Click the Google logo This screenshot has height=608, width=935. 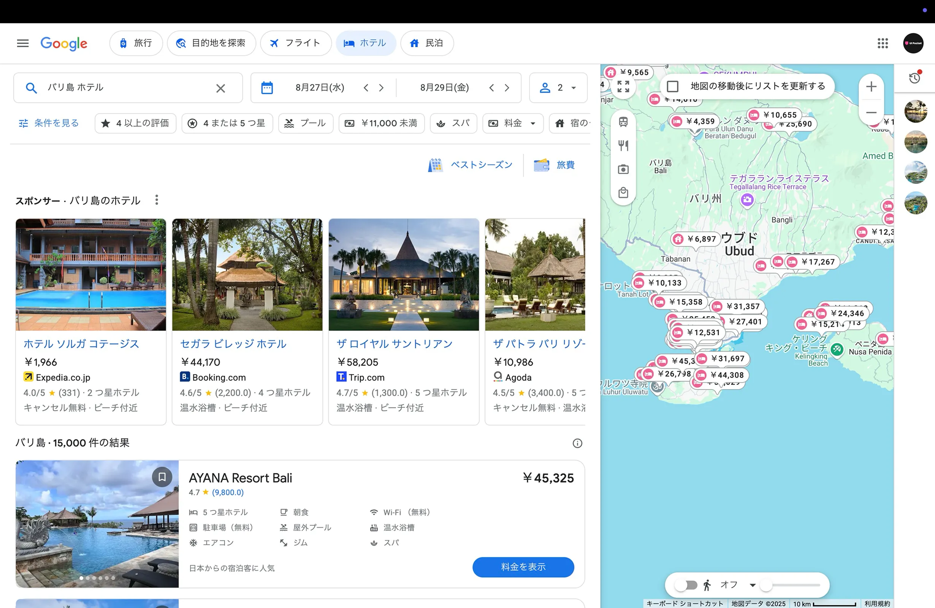(x=64, y=43)
